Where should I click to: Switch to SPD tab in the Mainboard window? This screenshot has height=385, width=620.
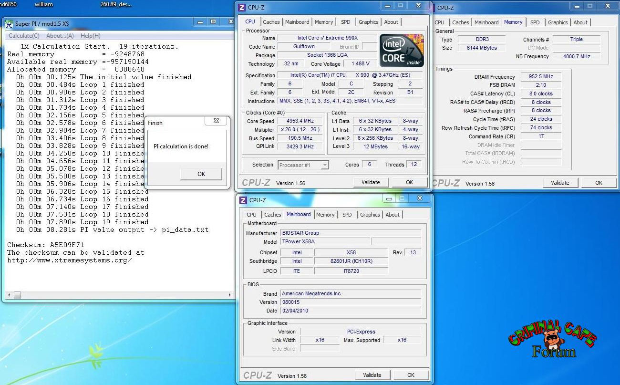[x=347, y=215]
